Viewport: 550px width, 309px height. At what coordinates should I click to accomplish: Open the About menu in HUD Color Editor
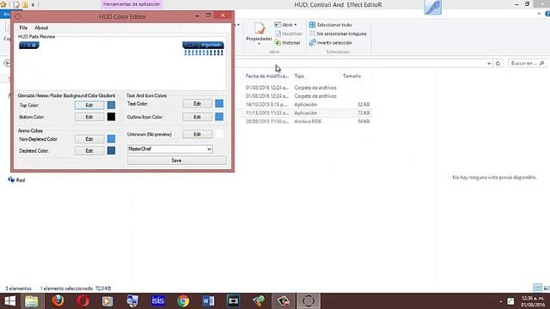coord(41,27)
